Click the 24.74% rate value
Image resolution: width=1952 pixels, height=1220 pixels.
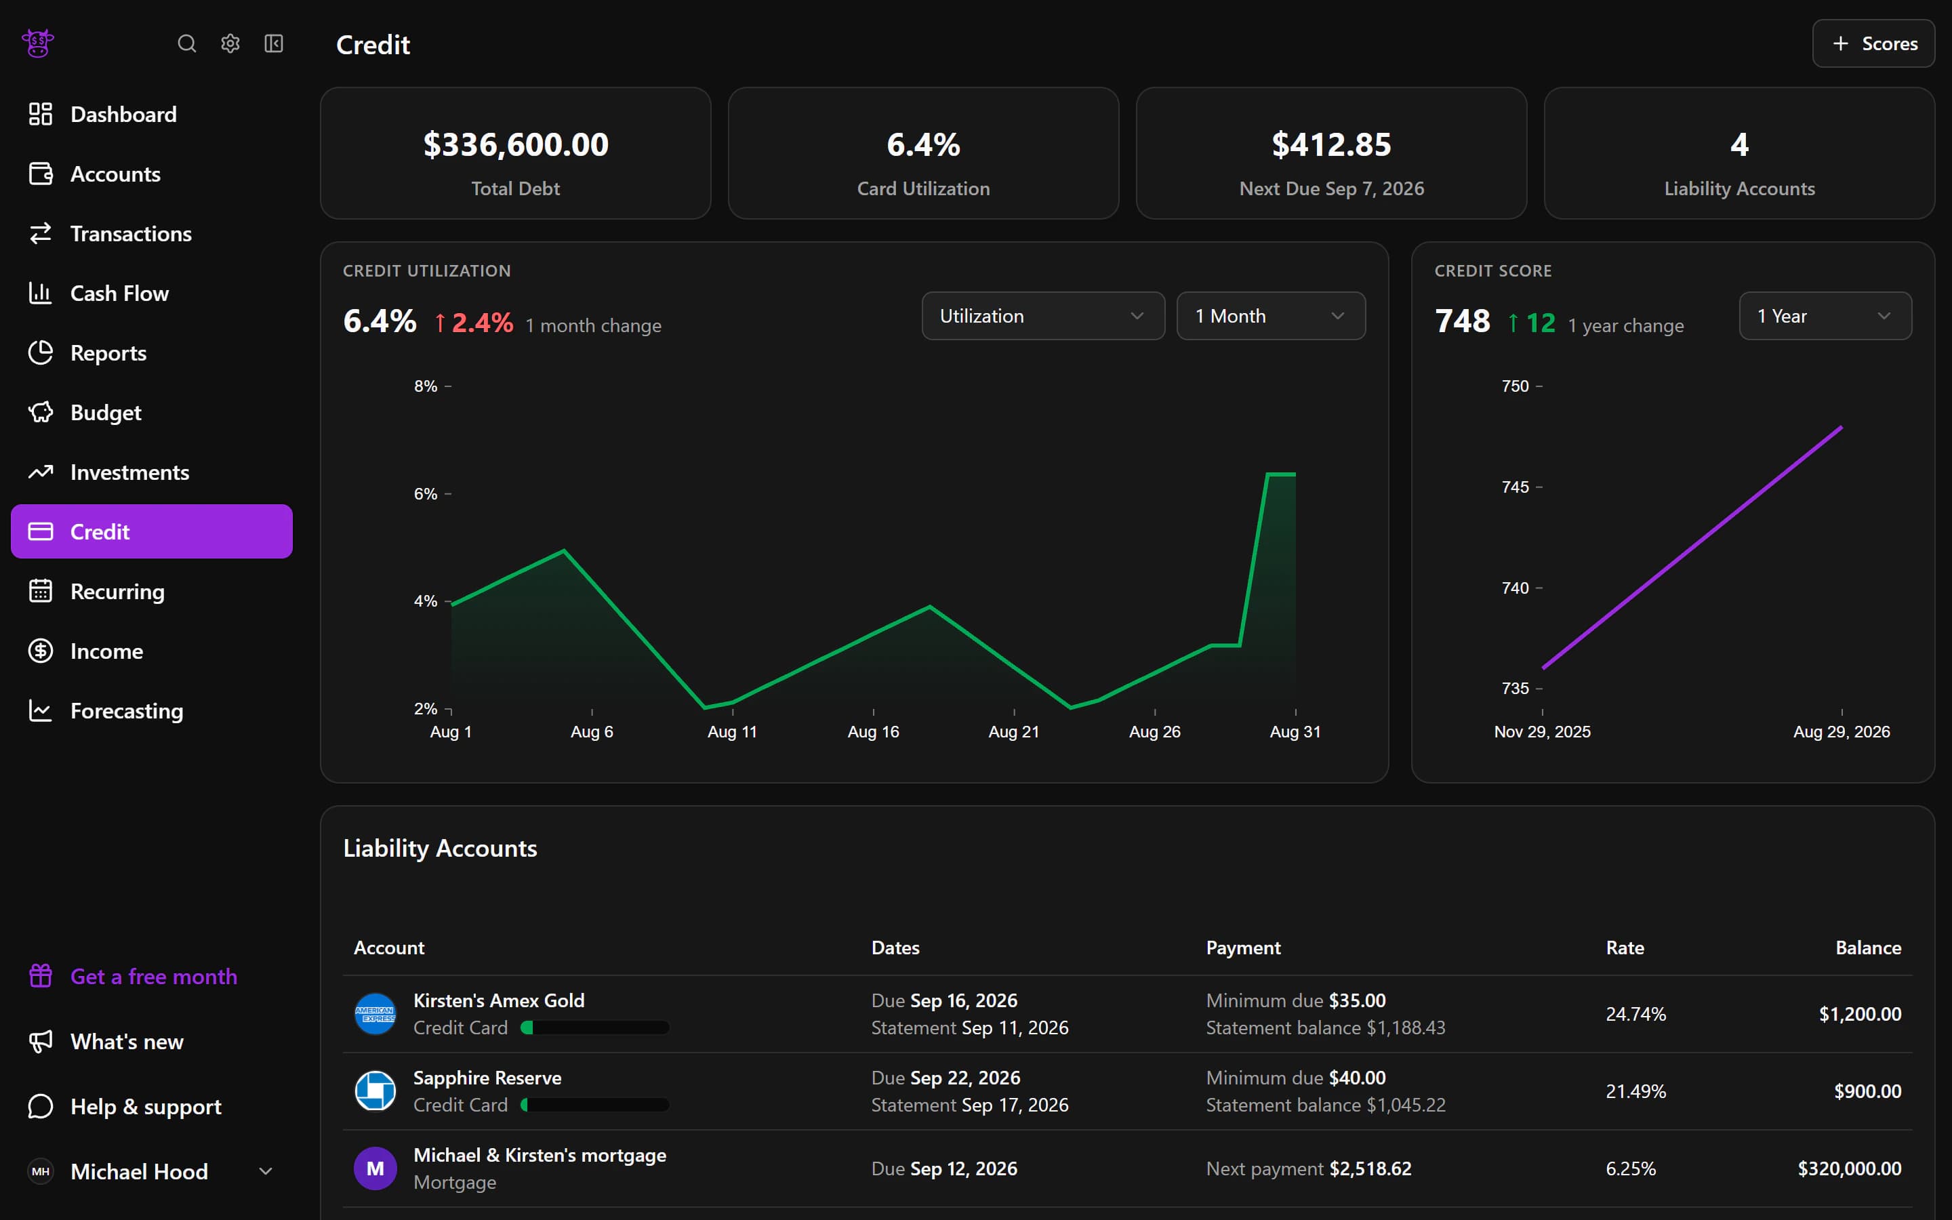coord(1635,1014)
